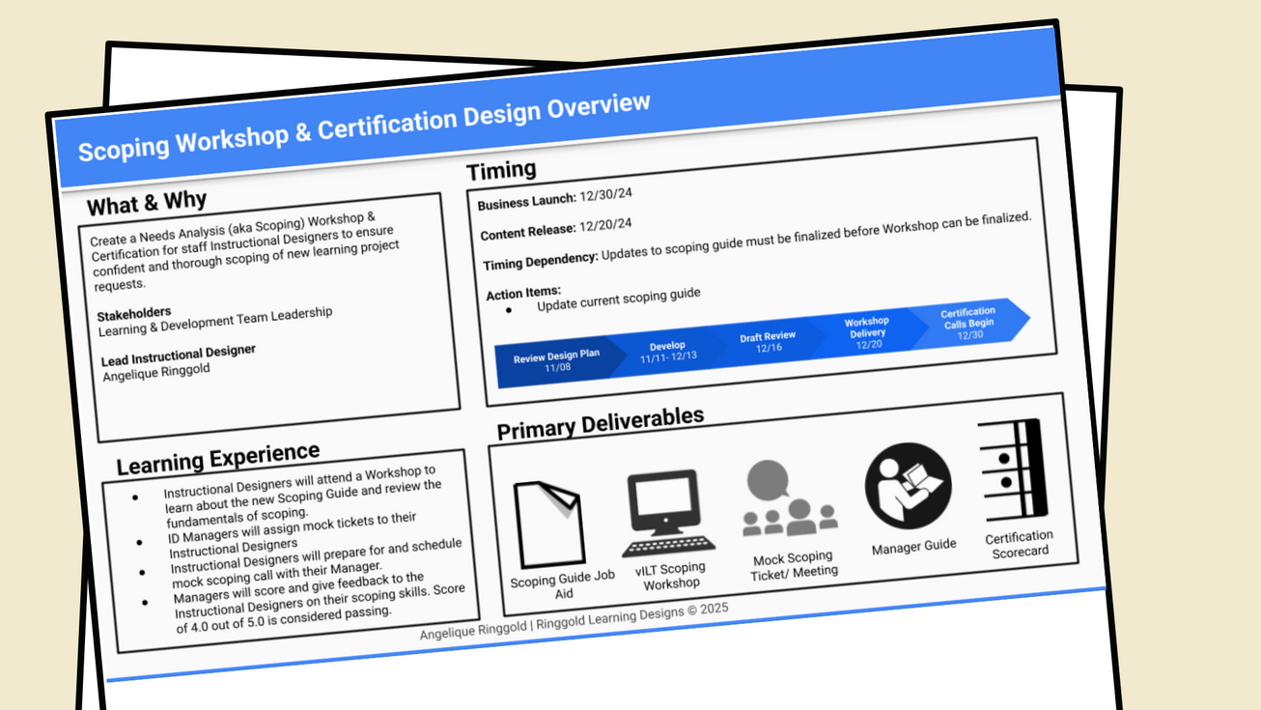The height and width of the screenshot is (710, 1261).
Task: Click the 'vILT Scoping Workshop' caption
Action: click(670, 576)
